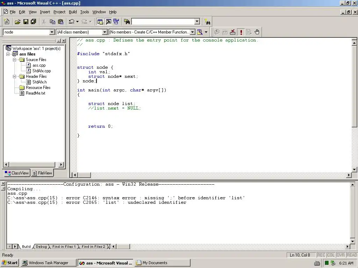The width and height of the screenshot is (358, 268).
Task: Click the Execute Program exclamation icon
Action: pyautogui.click(x=241, y=32)
